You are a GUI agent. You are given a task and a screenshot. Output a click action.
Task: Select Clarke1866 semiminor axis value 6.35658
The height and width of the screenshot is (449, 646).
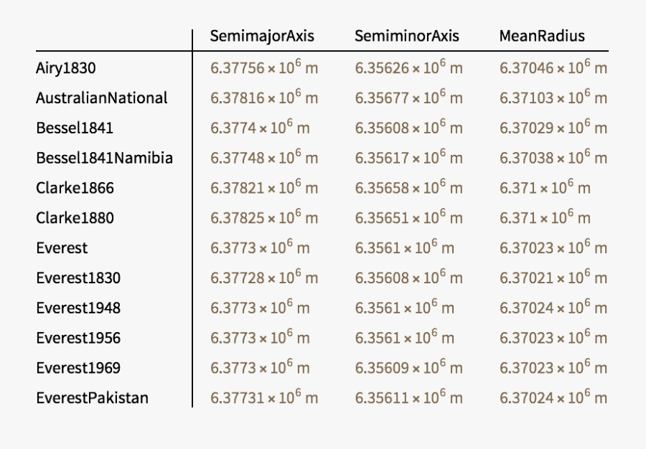408,188
